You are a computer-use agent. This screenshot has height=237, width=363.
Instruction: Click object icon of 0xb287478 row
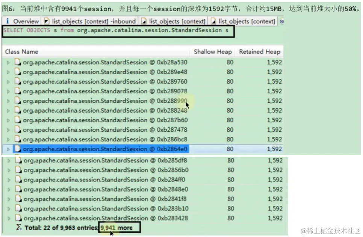tap(18, 129)
